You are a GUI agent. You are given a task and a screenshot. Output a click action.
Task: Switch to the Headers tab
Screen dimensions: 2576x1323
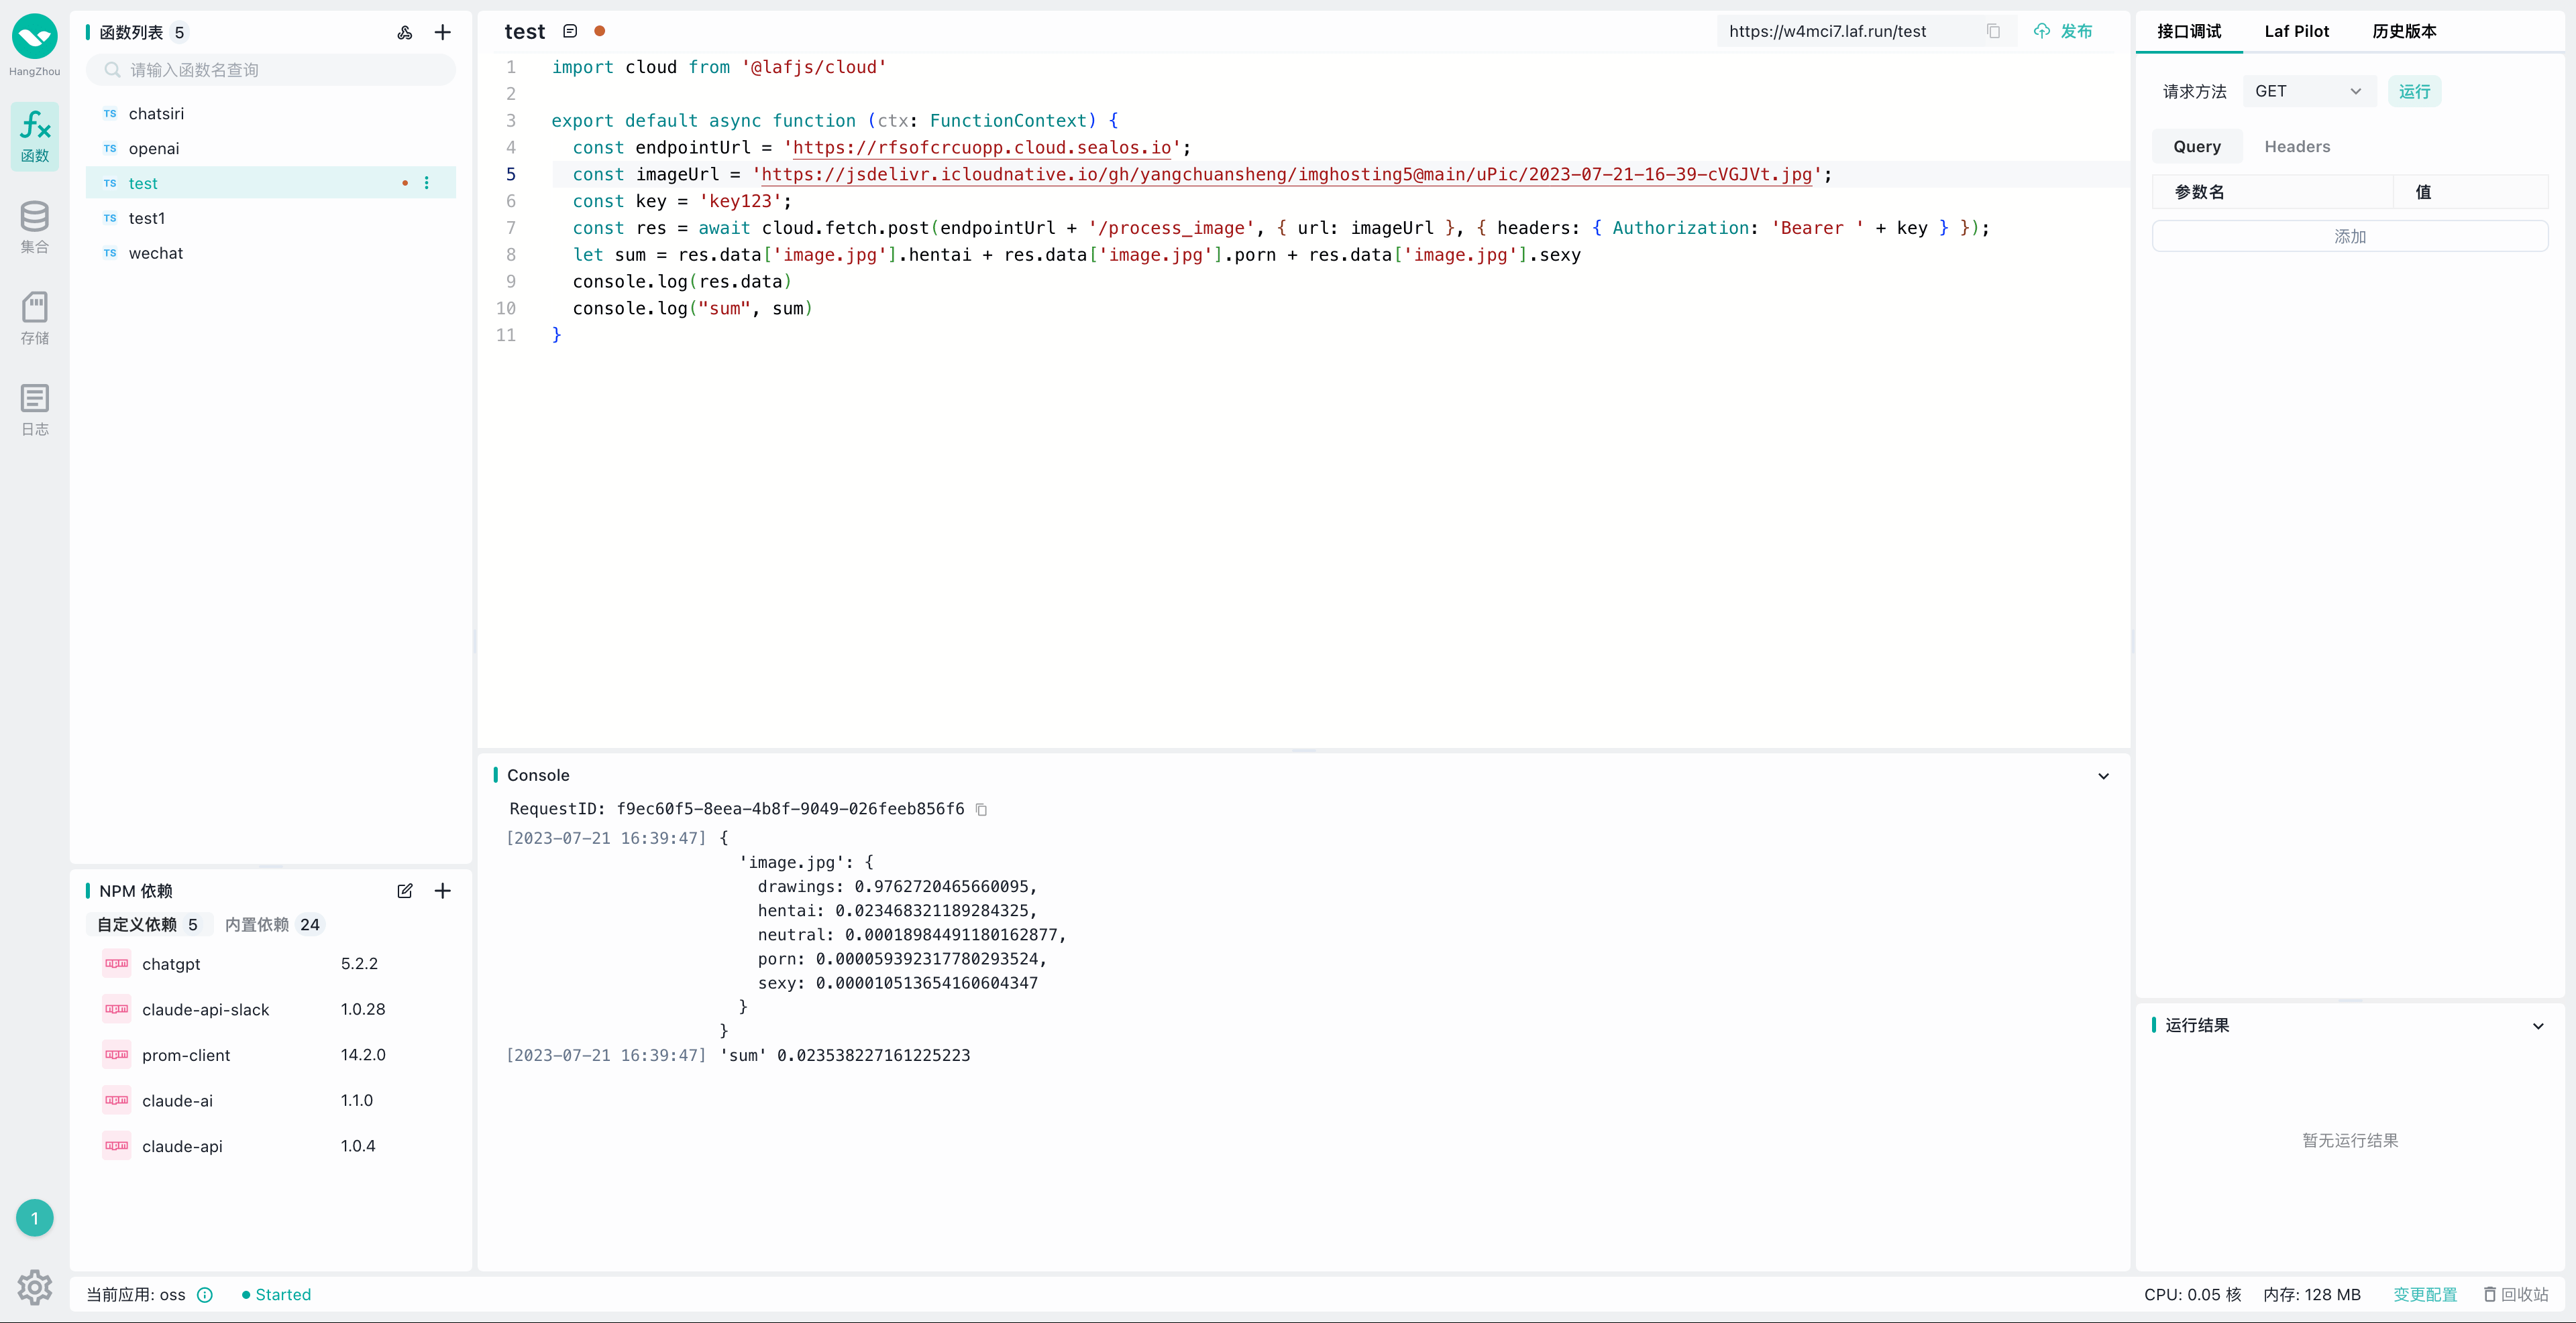2296,146
